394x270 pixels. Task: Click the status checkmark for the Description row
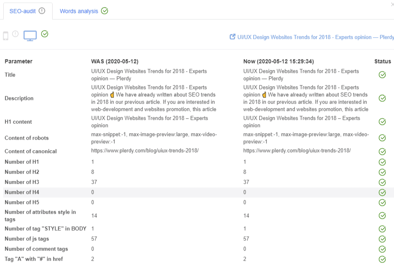point(382,98)
